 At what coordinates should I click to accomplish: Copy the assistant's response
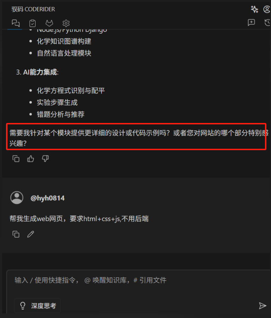point(16,159)
